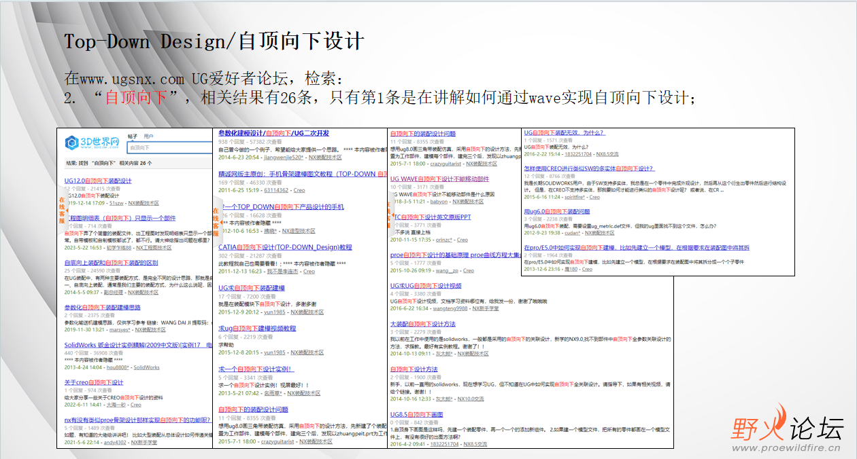
Task: Open result 自底向上装配和自顶向下装配的区别
Action: [x=111, y=263]
